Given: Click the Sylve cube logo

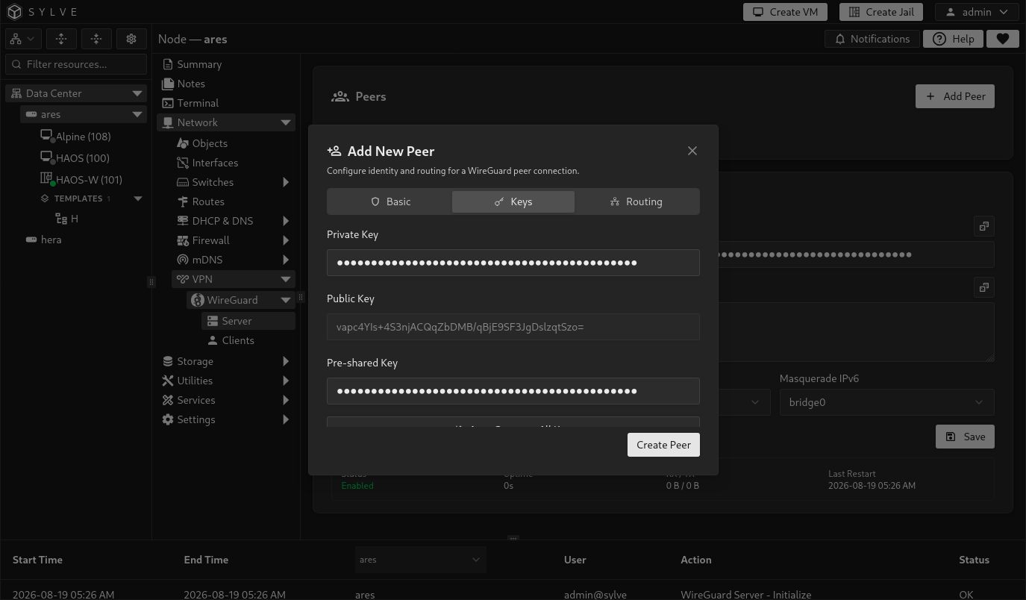Looking at the screenshot, I should pyautogui.click(x=14, y=12).
